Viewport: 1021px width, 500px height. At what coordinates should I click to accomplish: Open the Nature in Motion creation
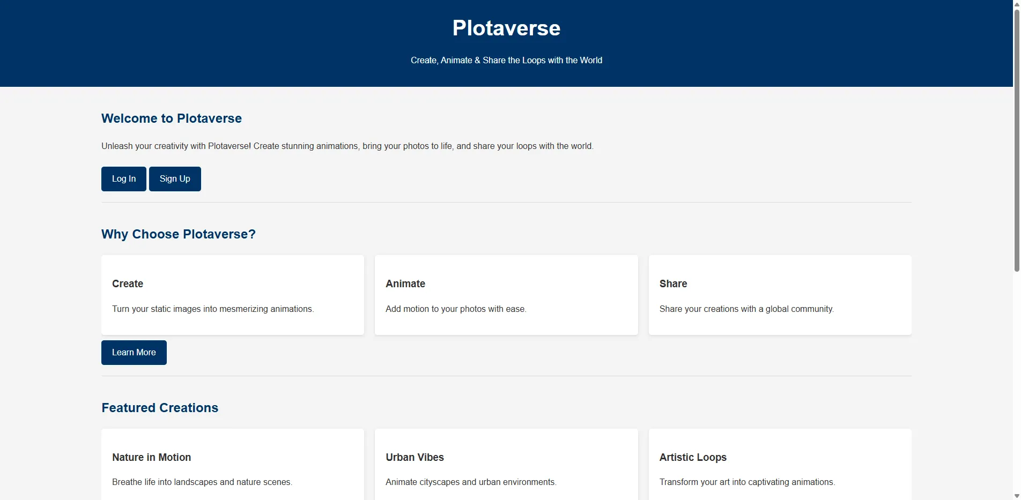(232, 466)
